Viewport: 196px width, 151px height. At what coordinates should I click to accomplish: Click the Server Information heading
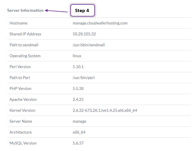[25, 10]
